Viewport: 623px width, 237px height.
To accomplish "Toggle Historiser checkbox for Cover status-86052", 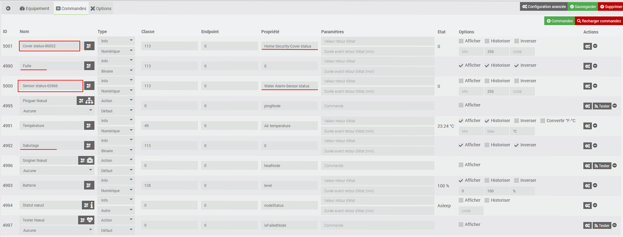I will click(487, 41).
